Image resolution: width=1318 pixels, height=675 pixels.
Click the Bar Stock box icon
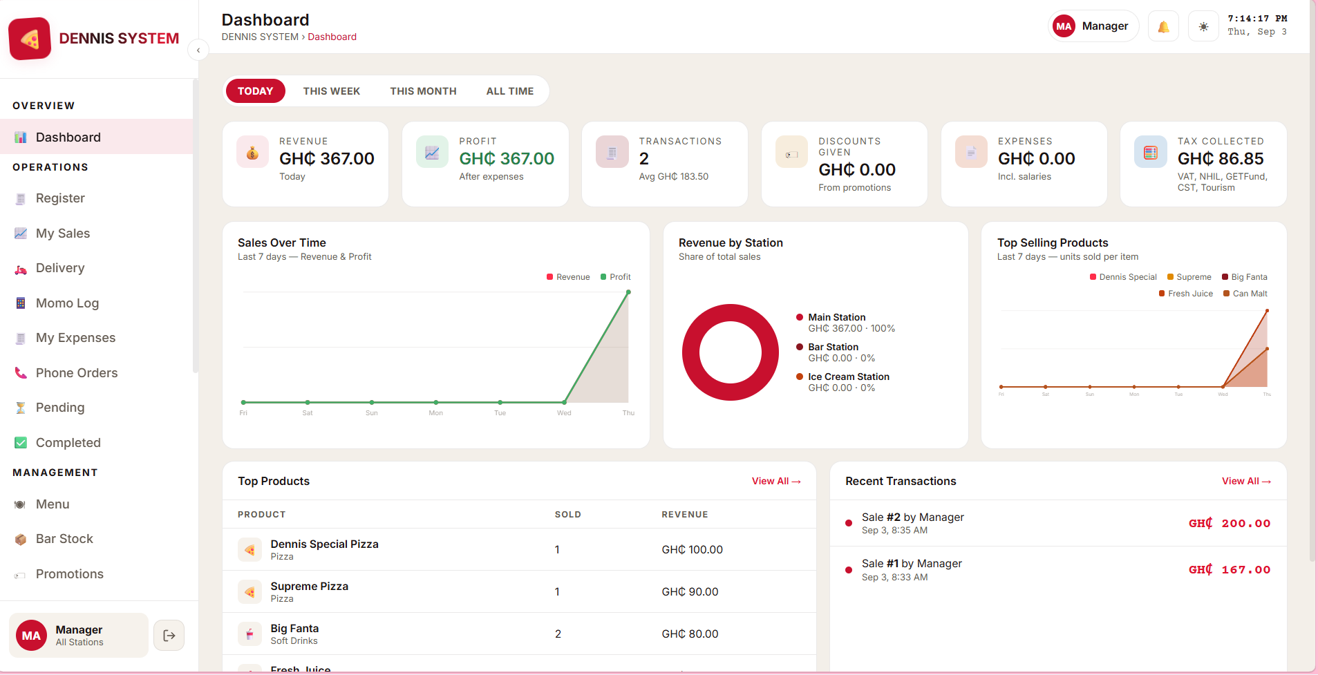[21, 539]
